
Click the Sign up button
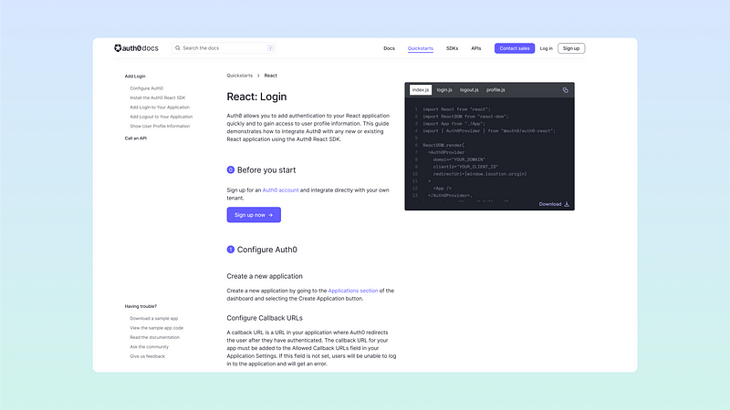(x=571, y=48)
